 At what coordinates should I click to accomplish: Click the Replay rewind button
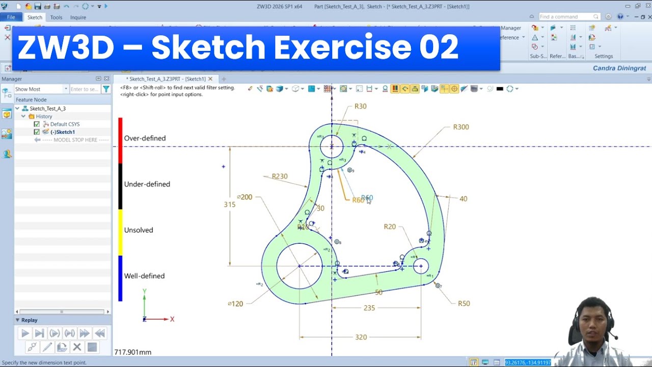click(x=100, y=333)
